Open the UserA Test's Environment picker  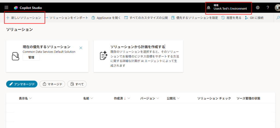point(228,7)
